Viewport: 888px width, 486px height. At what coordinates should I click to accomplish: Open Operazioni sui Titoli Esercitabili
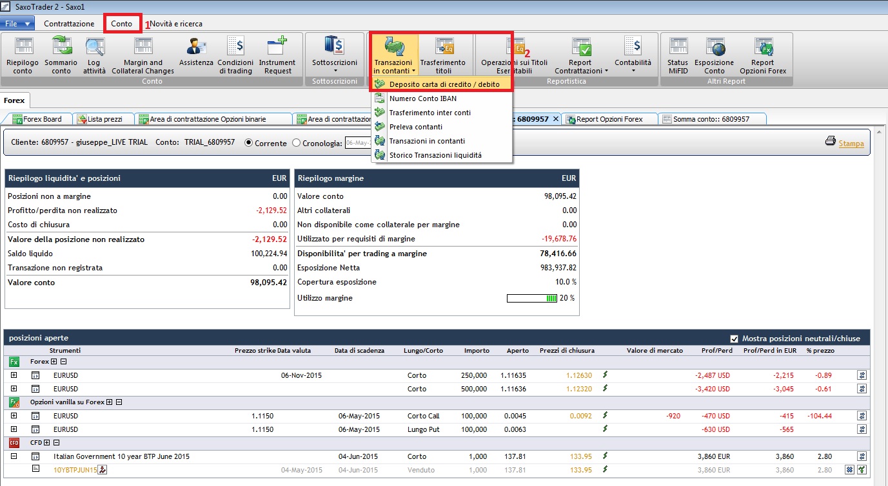514,55
